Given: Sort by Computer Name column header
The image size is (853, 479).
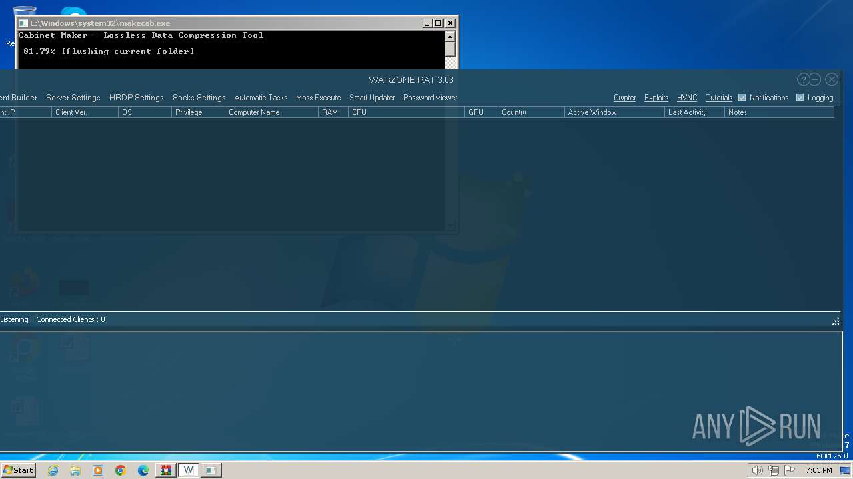Looking at the screenshot, I should coord(271,112).
